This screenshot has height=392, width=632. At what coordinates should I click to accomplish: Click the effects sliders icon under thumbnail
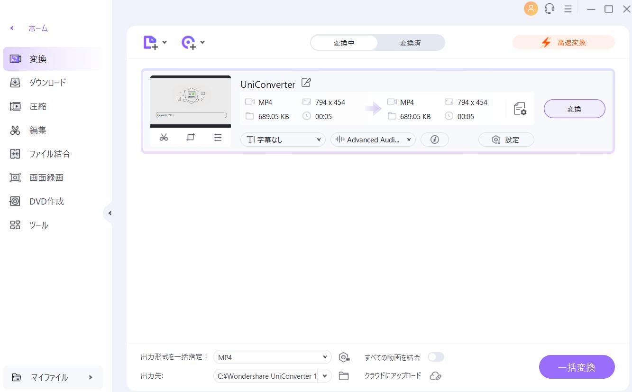[218, 138]
